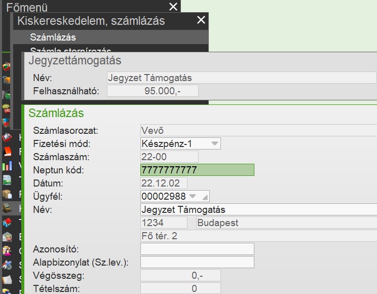Click the Név field in Számlázás form
This screenshot has height=294, width=377.
tap(259, 209)
